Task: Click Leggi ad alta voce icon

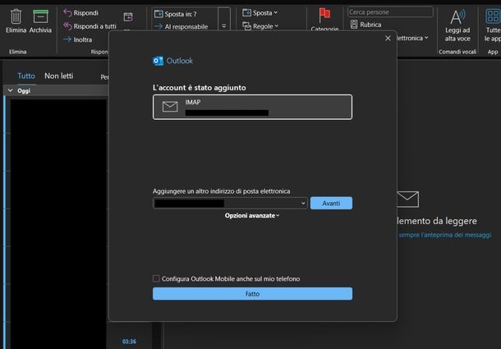Action: pos(457,16)
